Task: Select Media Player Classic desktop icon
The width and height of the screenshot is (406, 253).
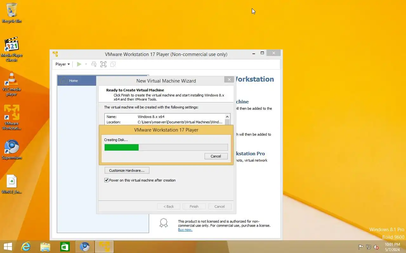Action: [12, 49]
